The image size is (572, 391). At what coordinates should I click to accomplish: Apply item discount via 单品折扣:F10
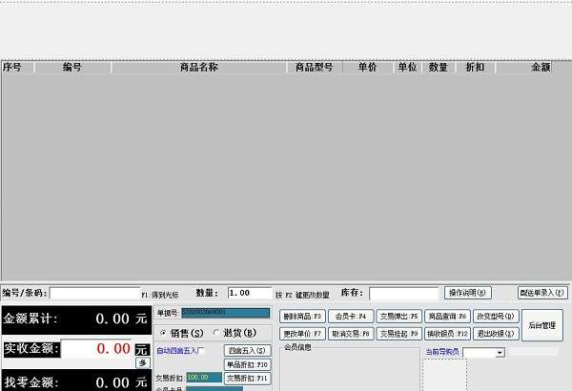pyautogui.click(x=247, y=364)
